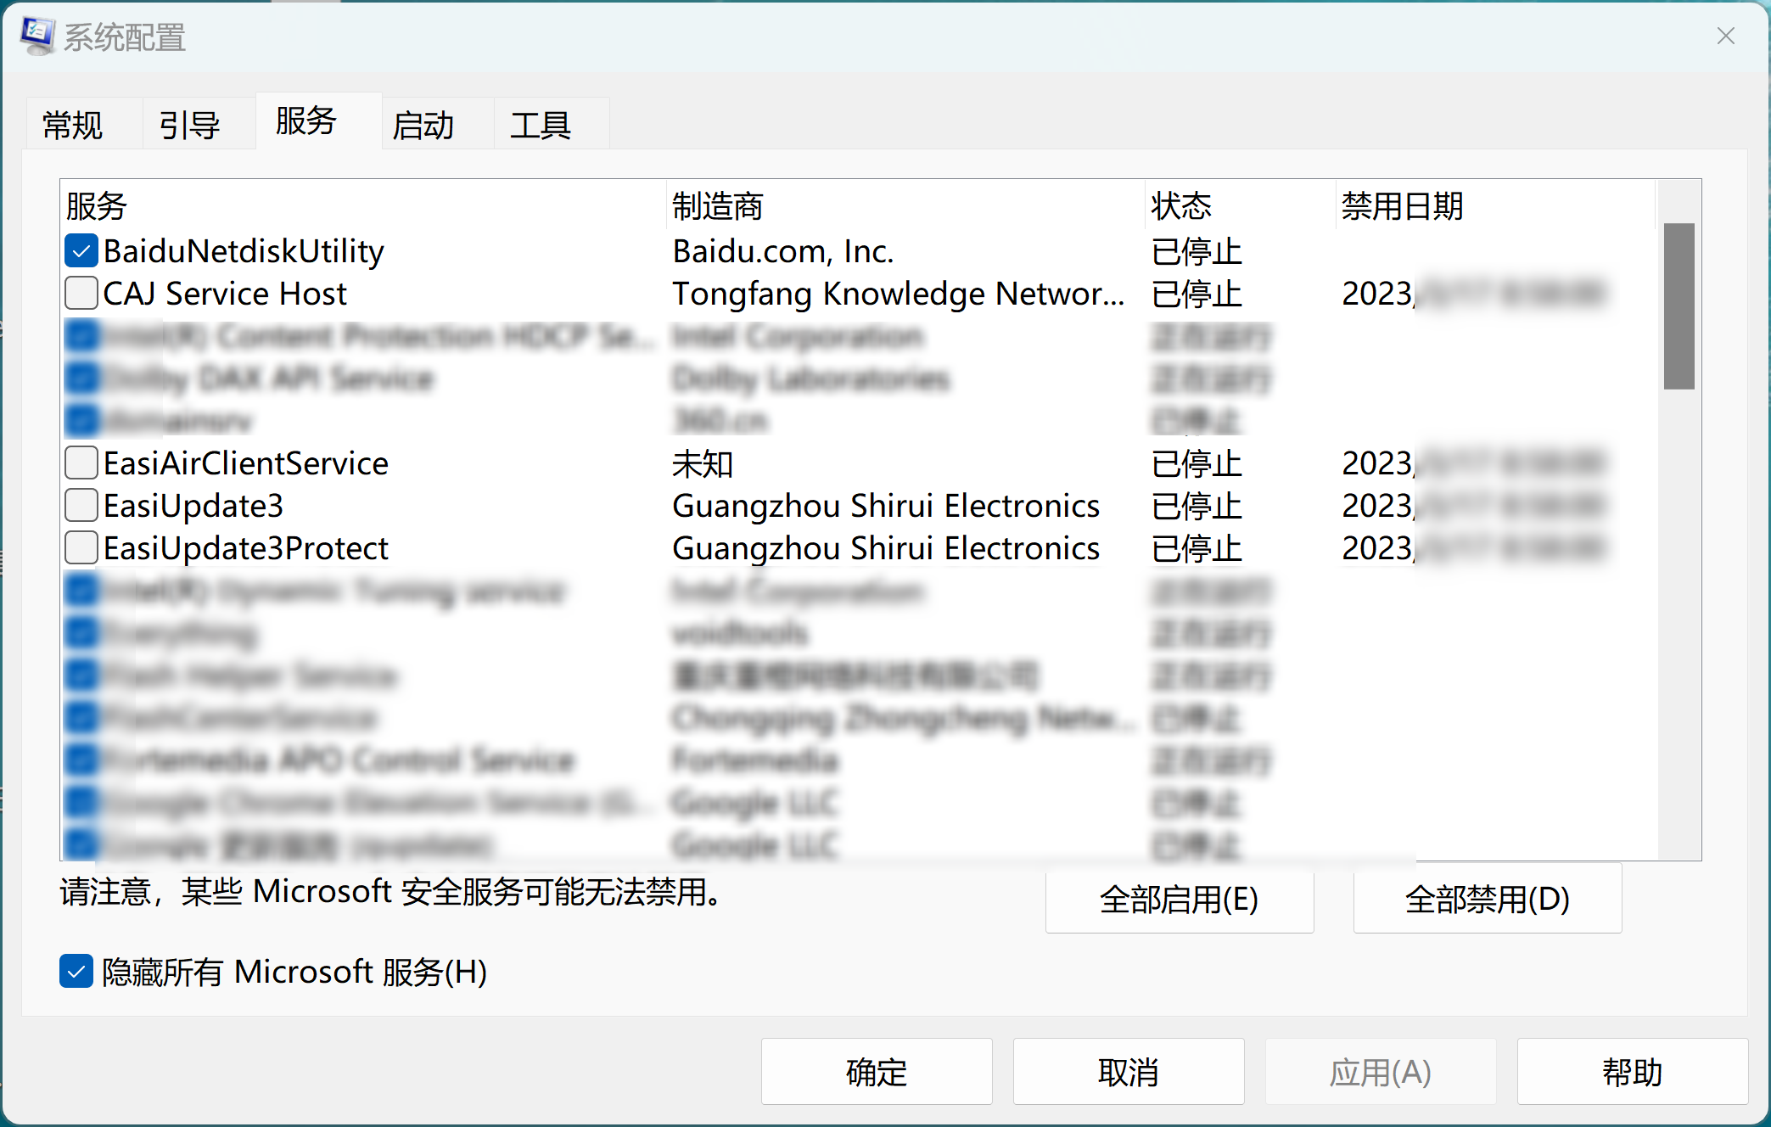This screenshot has height=1127, width=1771.
Task: Enable the CAJ Service Host checkbox
Action: (81, 294)
